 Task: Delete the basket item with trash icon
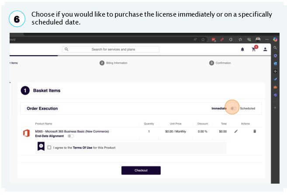[255, 131]
